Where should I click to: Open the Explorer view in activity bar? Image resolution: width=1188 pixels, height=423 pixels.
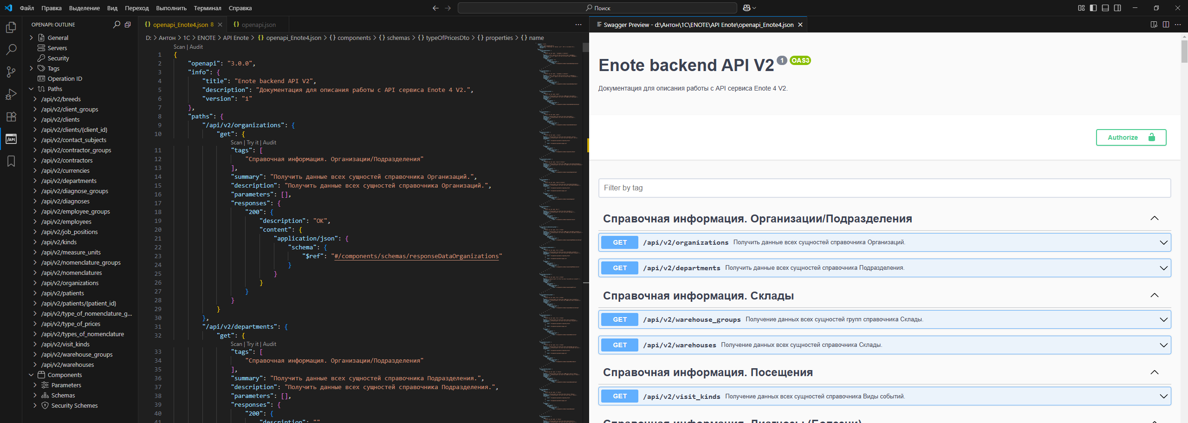pyautogui.click(x=11, y=27)
